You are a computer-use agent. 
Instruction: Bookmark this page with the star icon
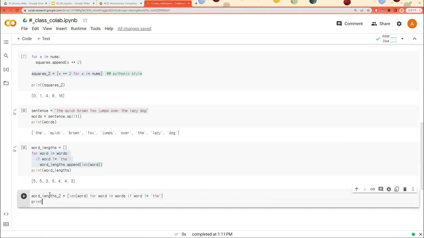click(x=368, y=10)
